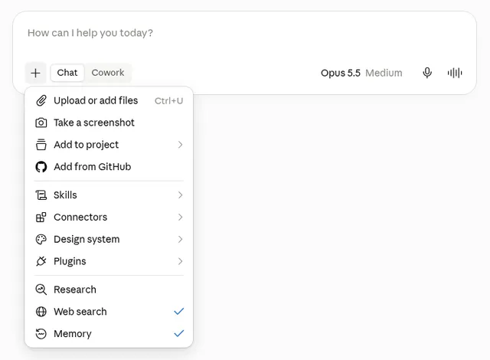Image resolution: width=490 pixels, height=360 pixels.
Task: Click the Memory label text
Action: pos(73,334)
